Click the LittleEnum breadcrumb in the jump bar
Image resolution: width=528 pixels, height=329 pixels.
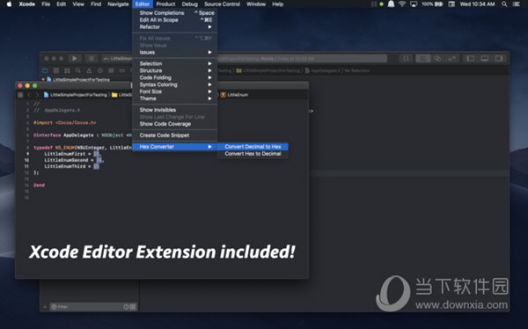[x=234, y=95]
